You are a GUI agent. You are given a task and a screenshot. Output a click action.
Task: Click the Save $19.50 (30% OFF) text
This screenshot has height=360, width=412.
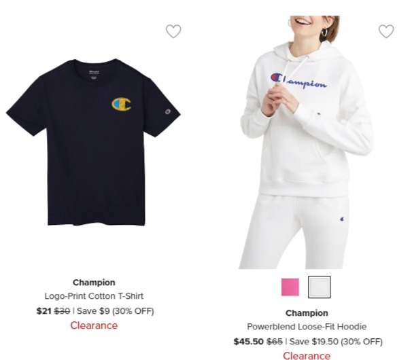point(336,342)
